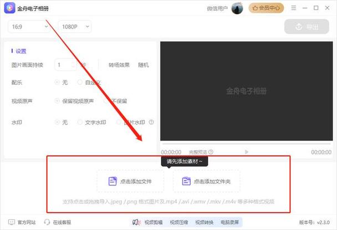Click the dark video preview area
Screen dimensions: 337x230
[246, 91]
